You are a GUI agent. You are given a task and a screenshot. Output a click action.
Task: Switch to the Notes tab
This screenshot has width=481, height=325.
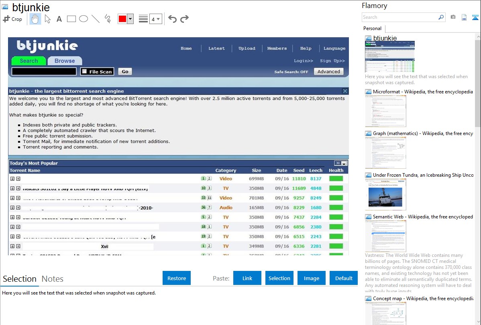[52, 279]
